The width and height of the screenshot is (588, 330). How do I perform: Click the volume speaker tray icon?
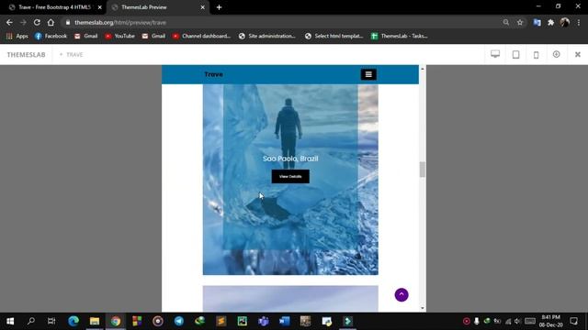(x=517, y=321)
